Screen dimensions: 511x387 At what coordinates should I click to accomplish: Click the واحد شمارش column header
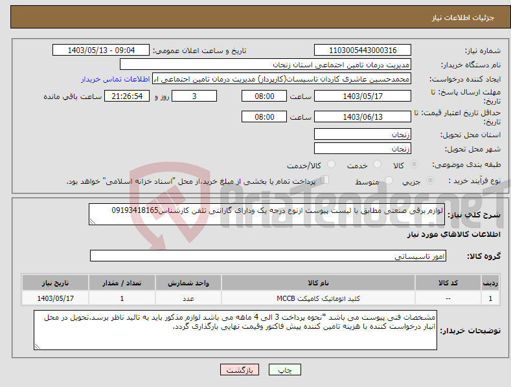188,283
